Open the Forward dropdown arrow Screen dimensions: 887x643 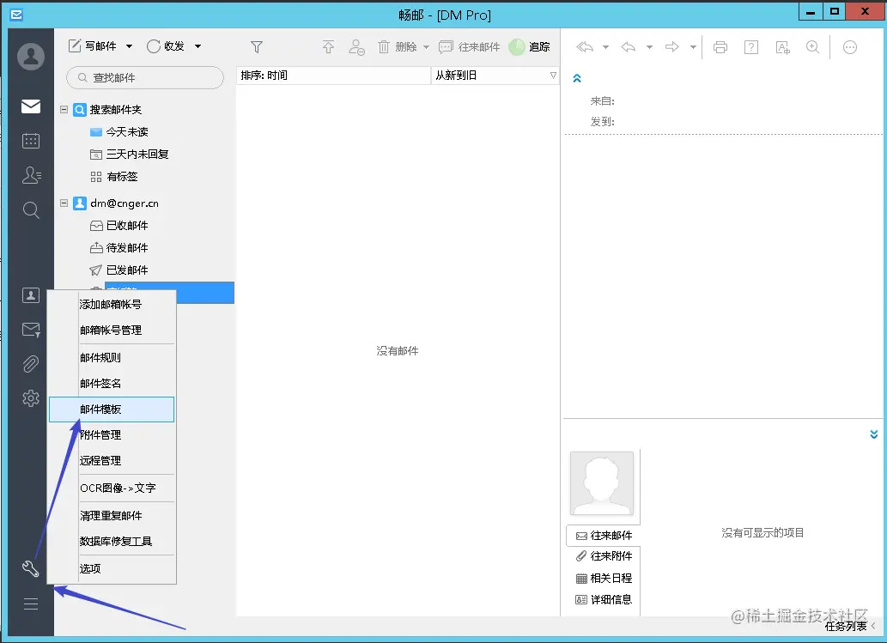tap(693, 47)
